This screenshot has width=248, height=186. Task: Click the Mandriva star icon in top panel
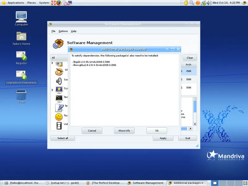point(4,3)
